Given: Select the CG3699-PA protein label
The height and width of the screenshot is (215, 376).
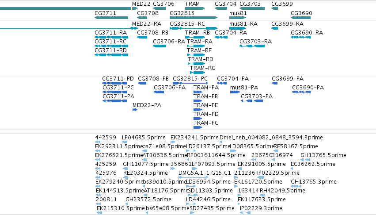Looking at the screenshot, I should click(x=288, y=79).
